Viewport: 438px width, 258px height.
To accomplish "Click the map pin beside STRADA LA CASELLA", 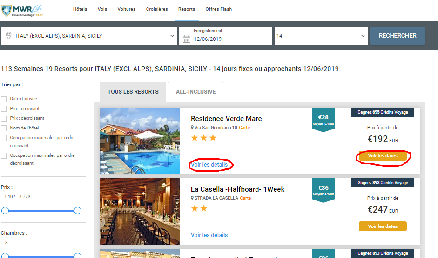I will pos(192,198).
